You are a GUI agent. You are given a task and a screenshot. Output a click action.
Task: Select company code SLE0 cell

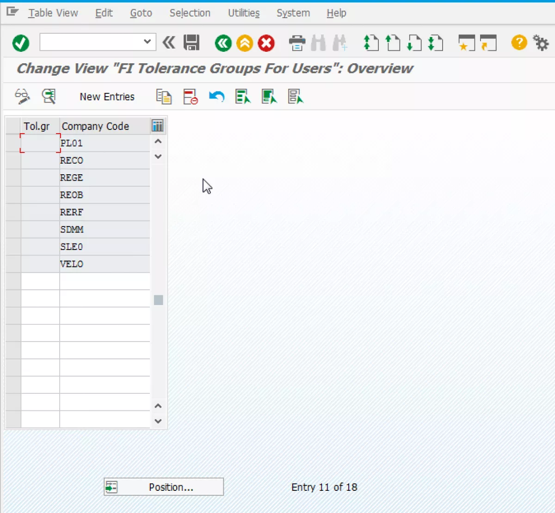click(x=105, y=247)
